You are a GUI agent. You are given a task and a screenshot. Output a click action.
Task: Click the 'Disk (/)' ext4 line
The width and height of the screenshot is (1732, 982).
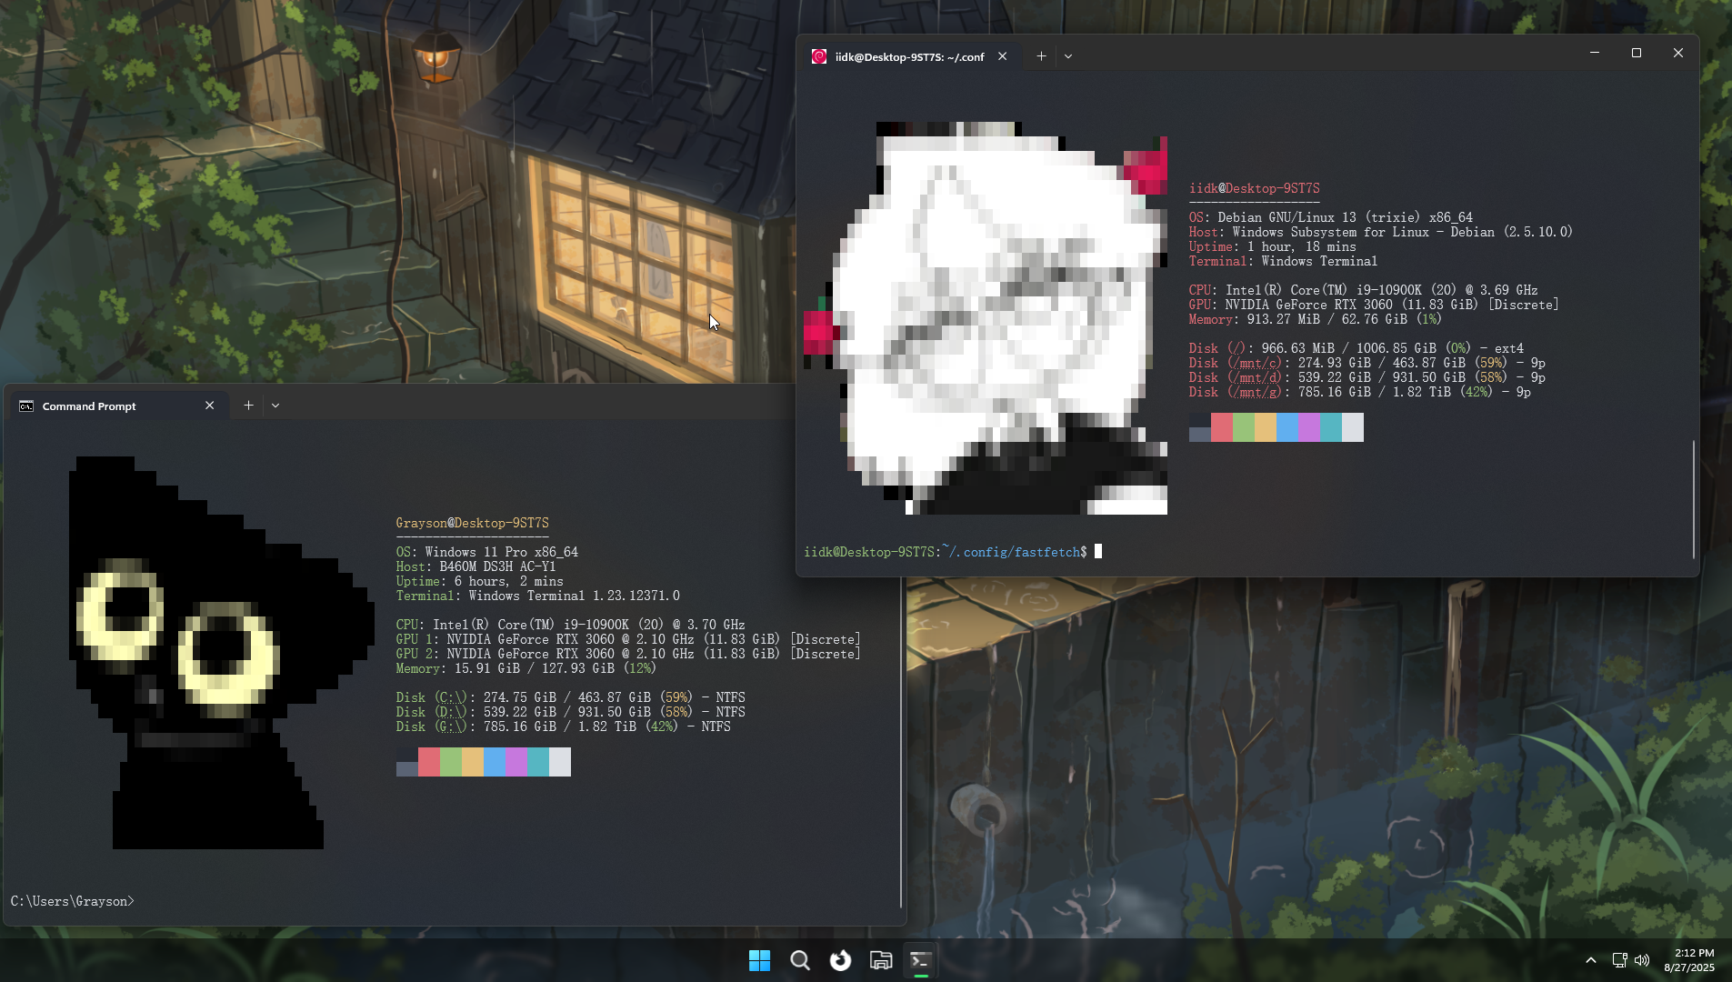[x=1357, y=348]
